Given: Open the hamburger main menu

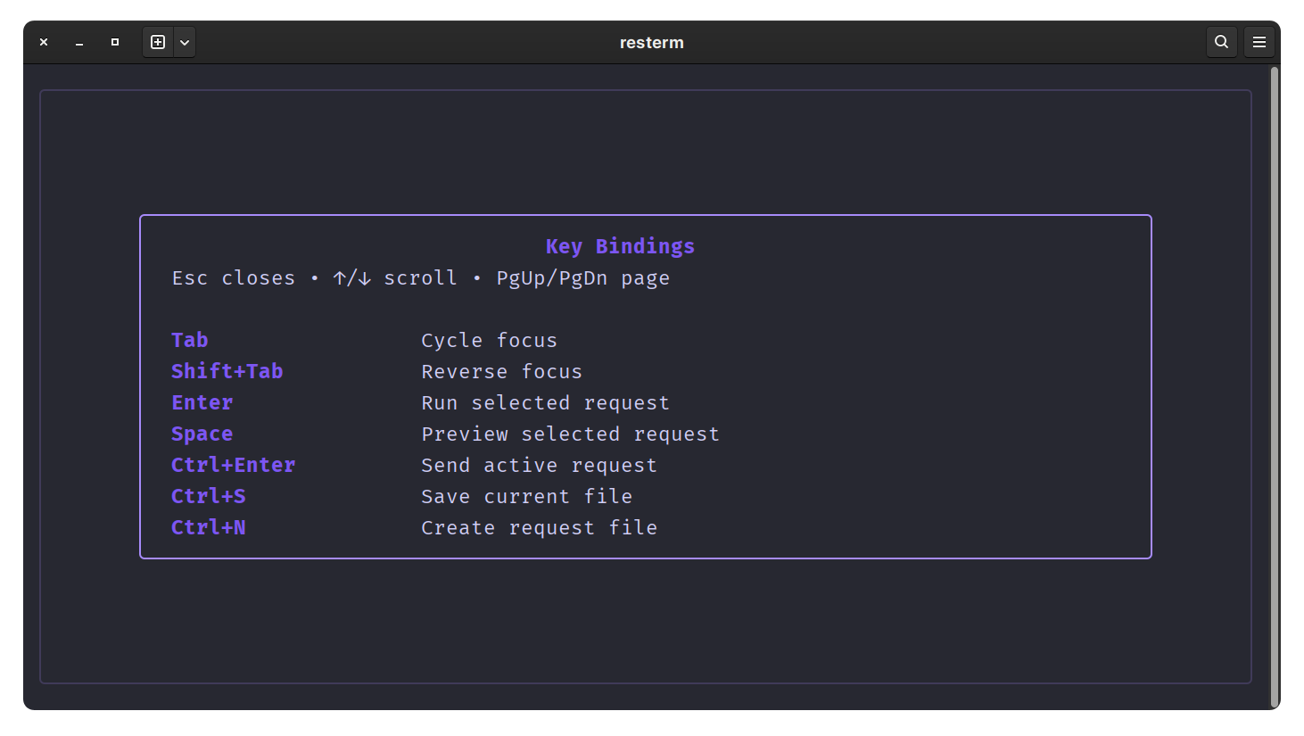Looking at the screenshot, I should tap(1259, 42).
